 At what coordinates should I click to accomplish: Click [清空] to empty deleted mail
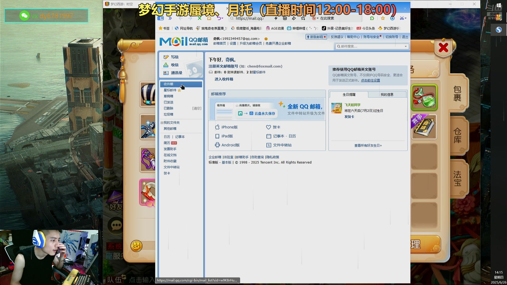pyautogui.click(x=197, y=108)
